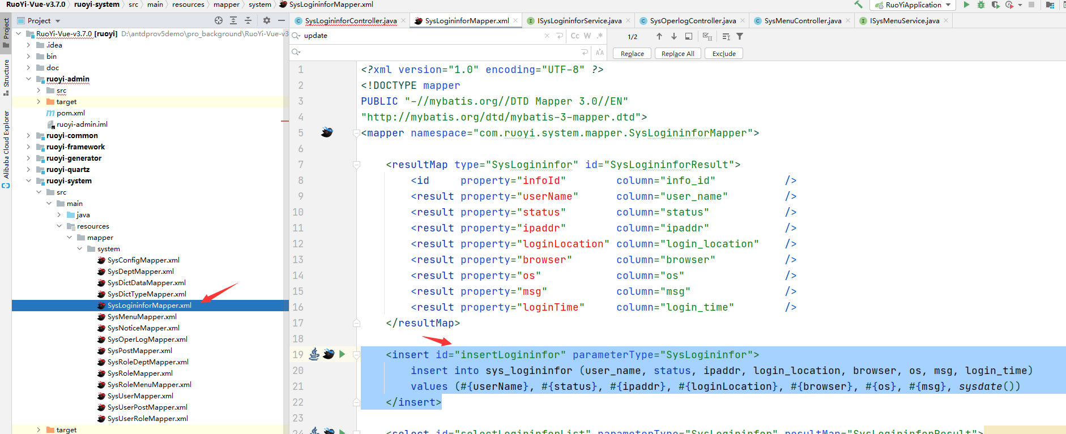Select SysMenuMapper.xml in project tree
Screen dimensions: 1066x434
tap(142, 316)
